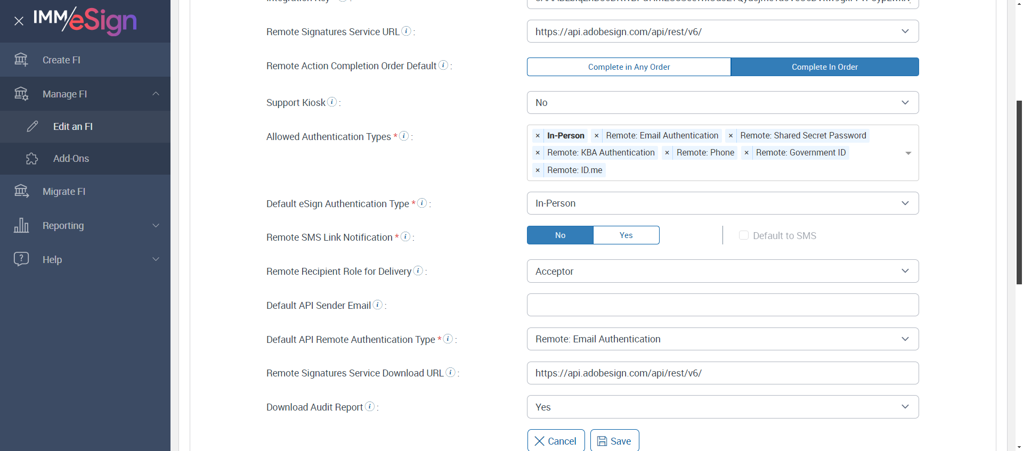1023x451 pixels.
Task: Open the Migrate FI menu item
Action: tap(64, 192)
